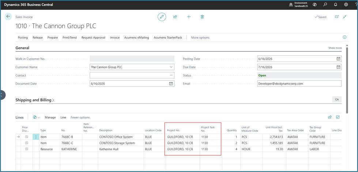
Task: Create new invoice with plus icon
Action: (x=189, y=17)
